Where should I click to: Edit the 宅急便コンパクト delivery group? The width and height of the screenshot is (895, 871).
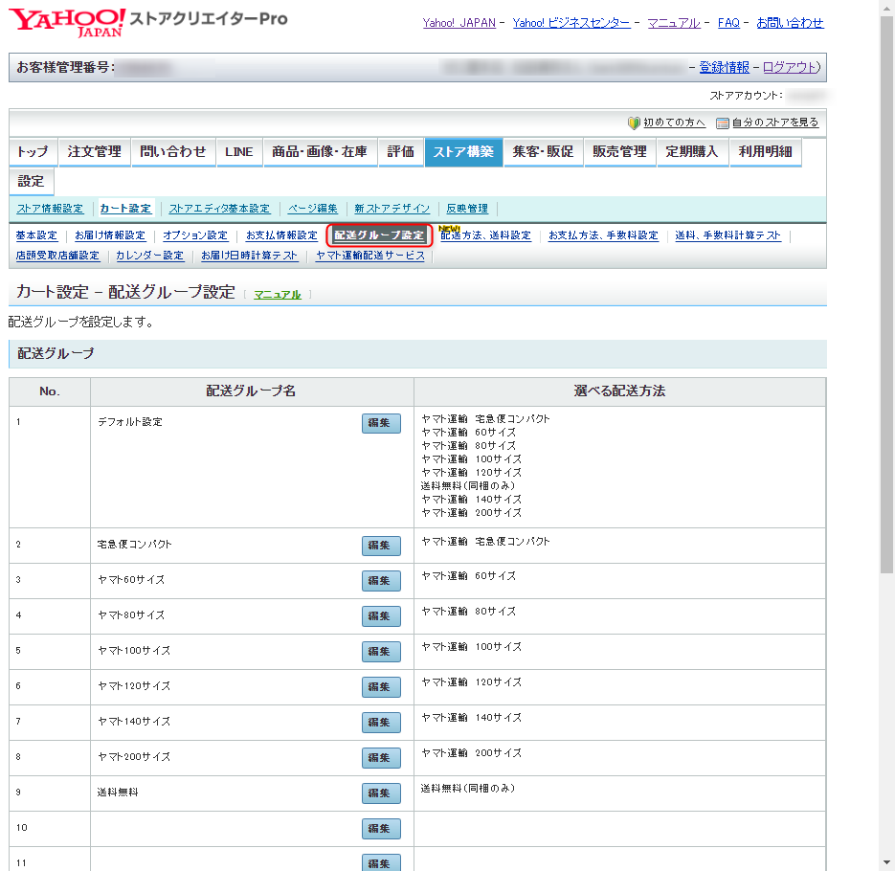381,546
